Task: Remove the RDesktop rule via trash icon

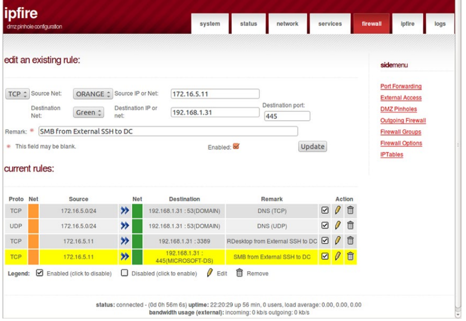Action: [349, 239]
